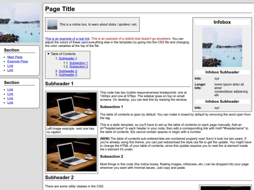Image resolution: width=254 pixels, height=190 pixels.
Task: Click the '(NEW)' bold text
Action: click(104, 138)
